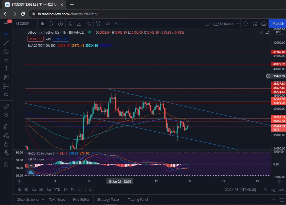Open candlestick chart style selector

click(51, 23)
